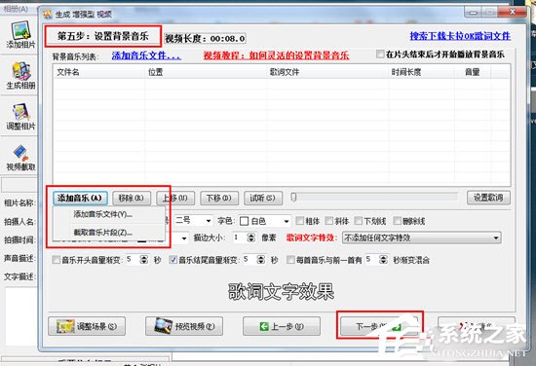The width and height of the screenshot is (536, 366).
Task: Toggle the 斜体 italic checkbox
Action: click(x=328, y=221)
